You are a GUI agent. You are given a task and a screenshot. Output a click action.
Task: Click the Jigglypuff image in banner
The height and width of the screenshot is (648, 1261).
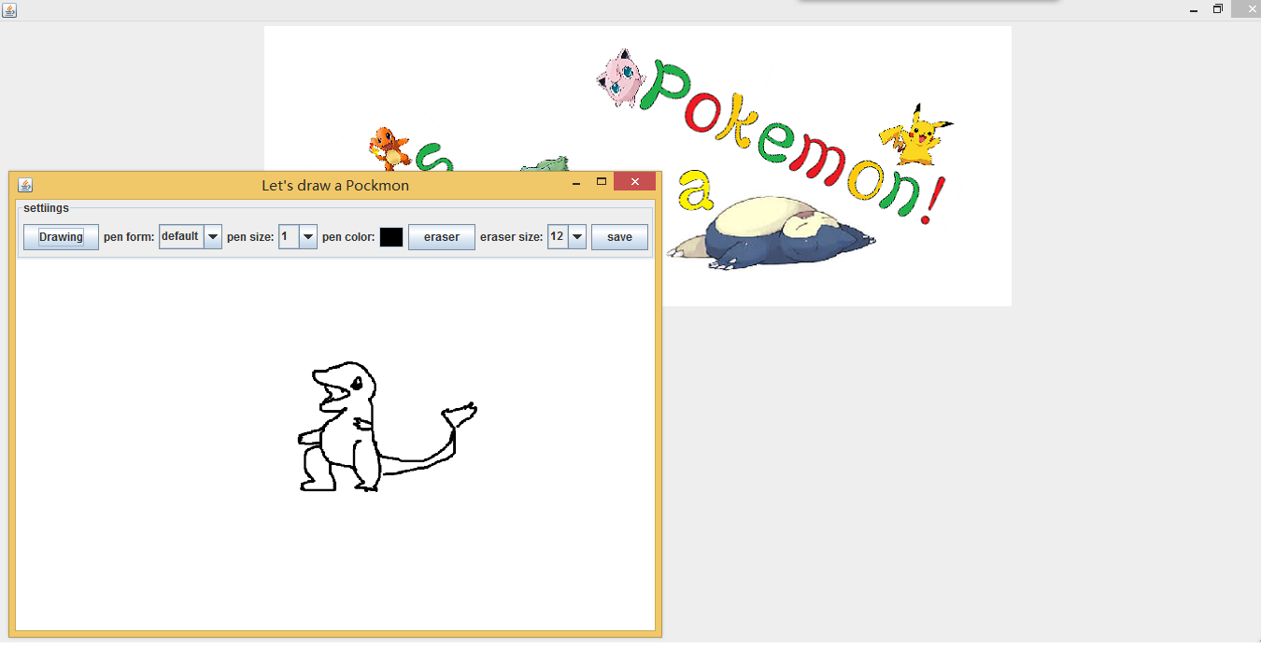pyautogui.click(x=619, y=77)
